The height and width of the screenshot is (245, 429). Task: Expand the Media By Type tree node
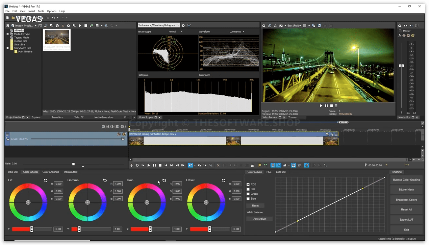click(x=8, y=34)
